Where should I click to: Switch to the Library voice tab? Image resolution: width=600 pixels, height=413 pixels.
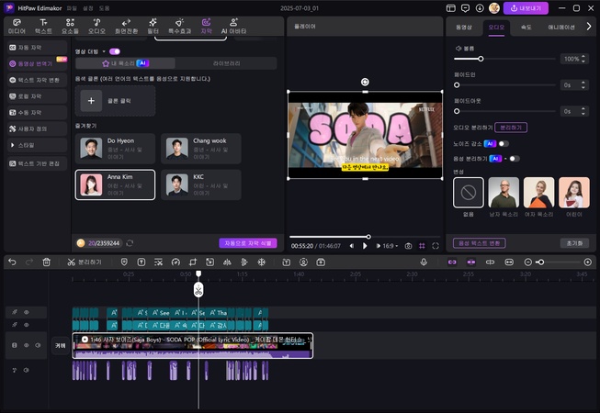[227, 63]
